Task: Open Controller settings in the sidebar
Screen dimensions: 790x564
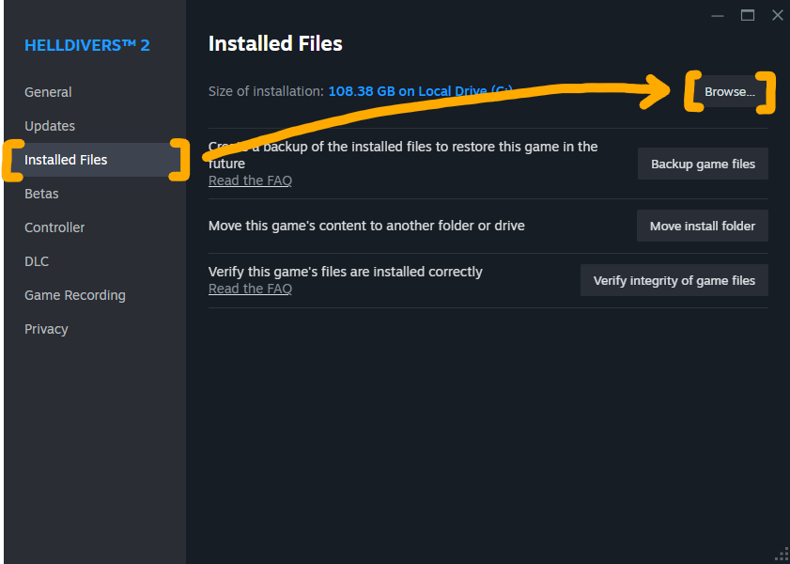Action: pos(54,227)
